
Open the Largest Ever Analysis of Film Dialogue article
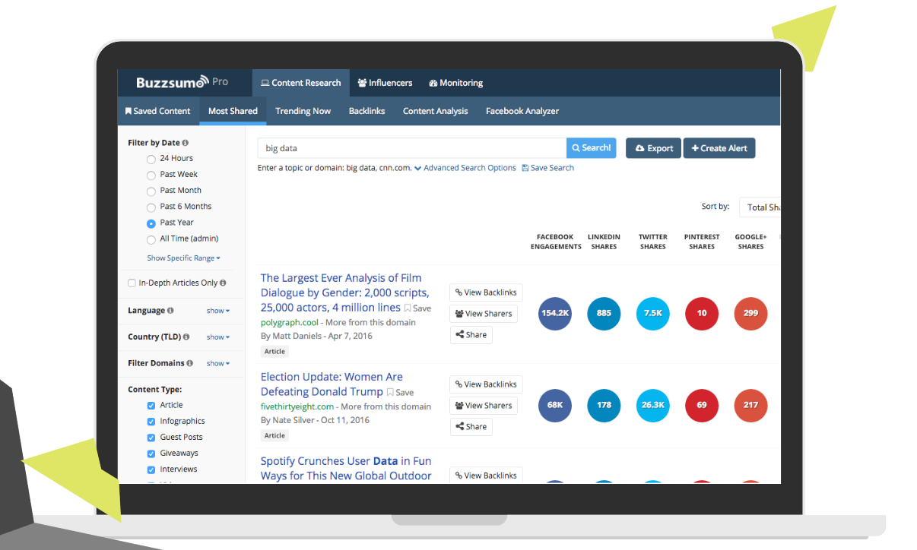344,292
